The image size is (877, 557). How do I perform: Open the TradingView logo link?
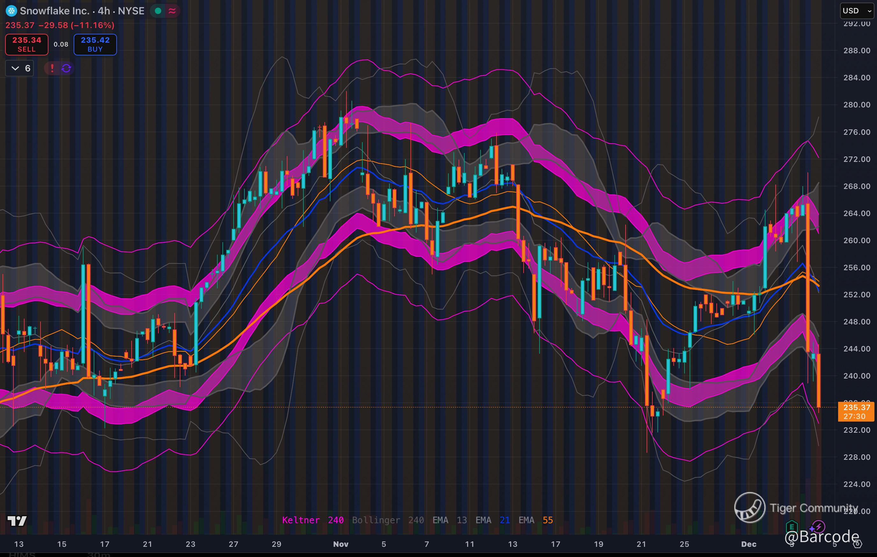point(17,521)
